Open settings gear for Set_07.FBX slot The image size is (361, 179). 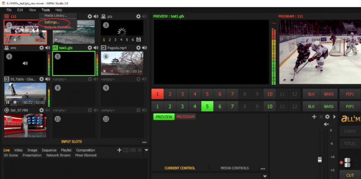click(x=42, y=110)
